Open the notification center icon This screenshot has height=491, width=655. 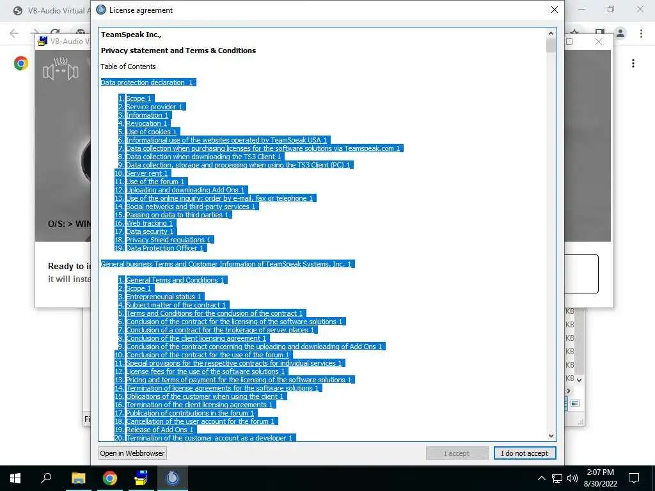pyautogui.click(x=634, y=478)
